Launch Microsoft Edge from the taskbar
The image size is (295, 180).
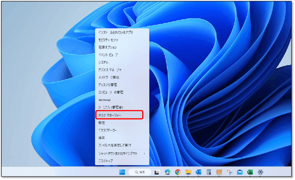coord(167,172)
